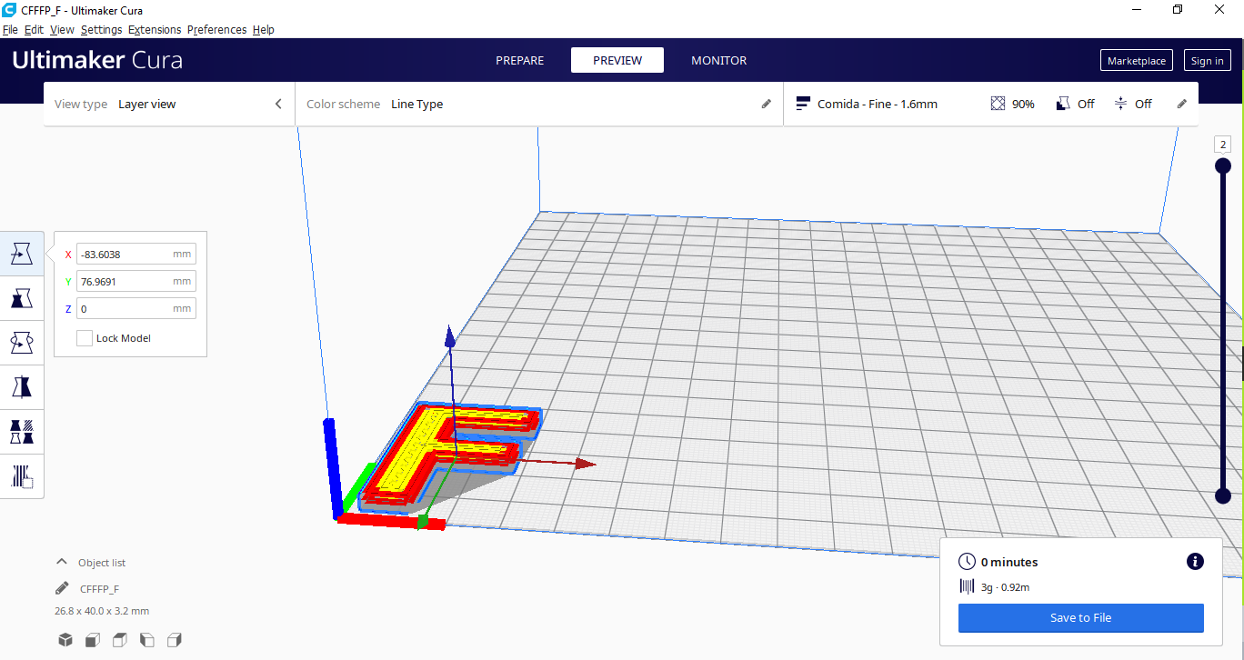The height and width of the screenshot is (660, 1244).
Task: Click the Cura app icon in title bar
Action: (9, 10)
